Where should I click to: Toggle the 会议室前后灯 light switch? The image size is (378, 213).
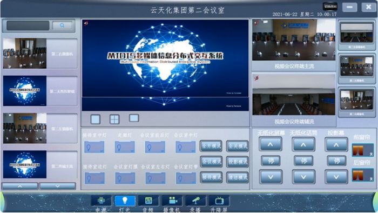155,147
